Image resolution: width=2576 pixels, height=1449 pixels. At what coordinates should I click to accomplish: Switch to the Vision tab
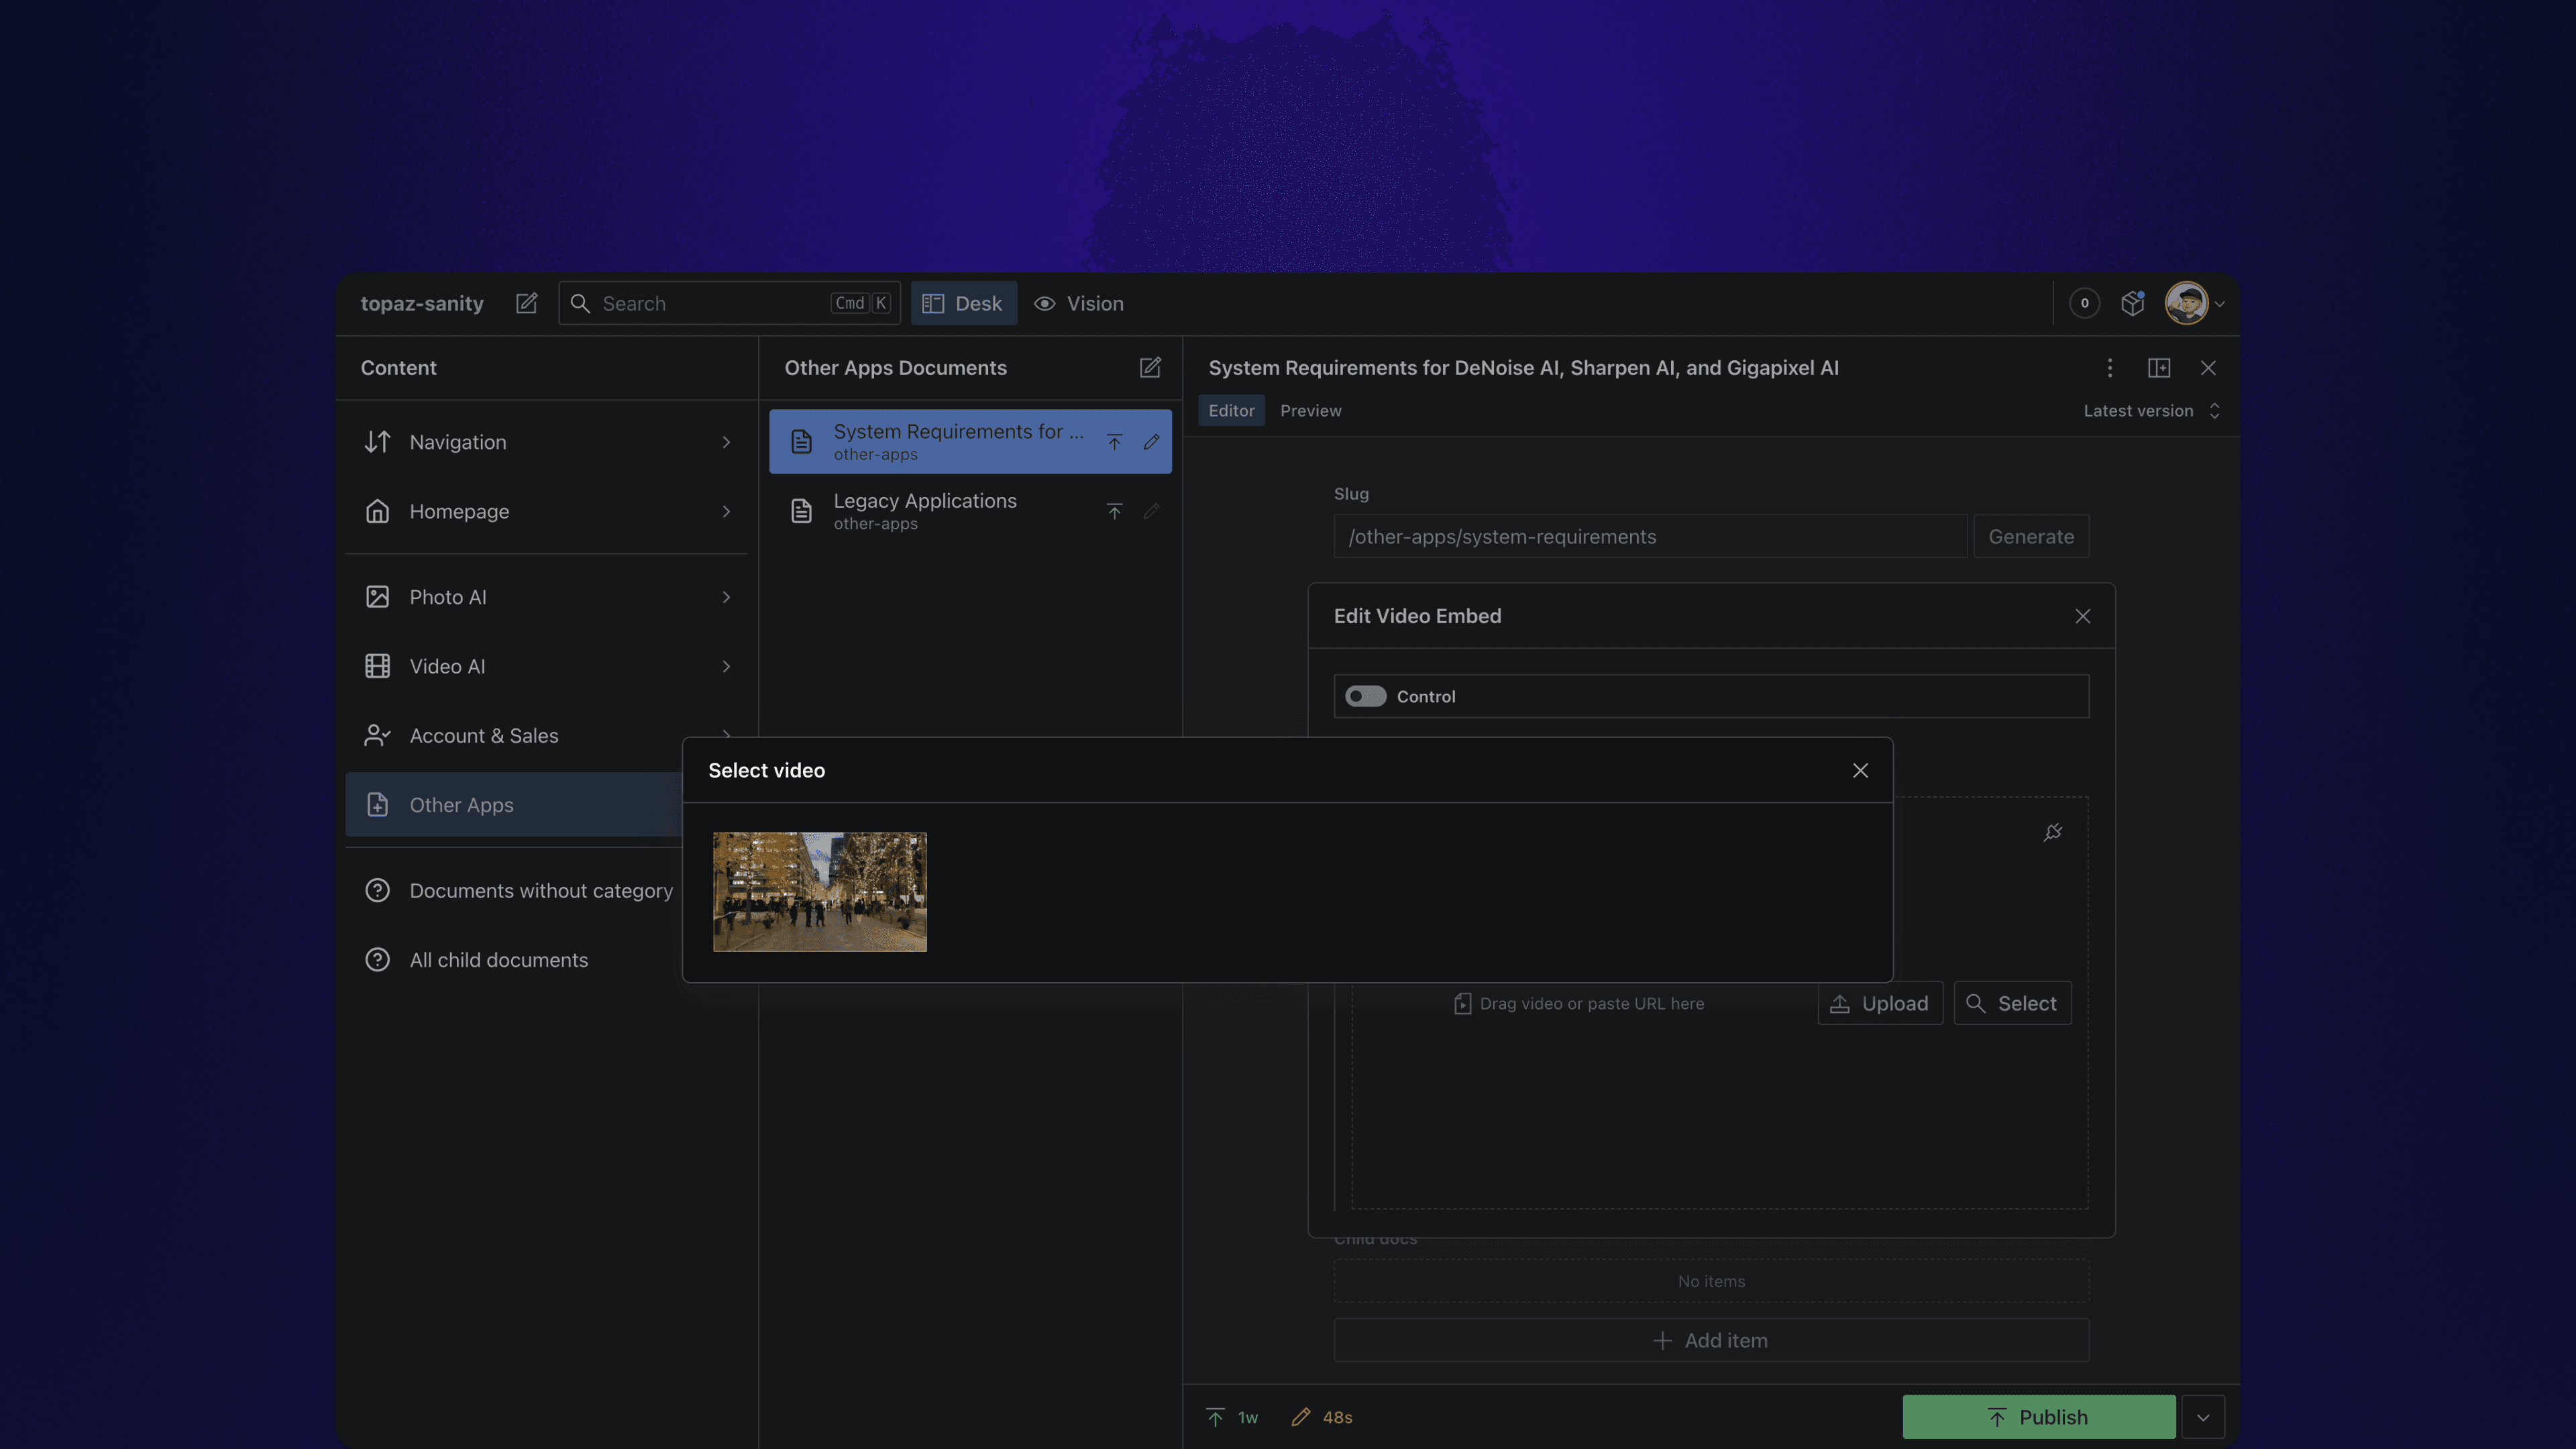[1079, 303]
